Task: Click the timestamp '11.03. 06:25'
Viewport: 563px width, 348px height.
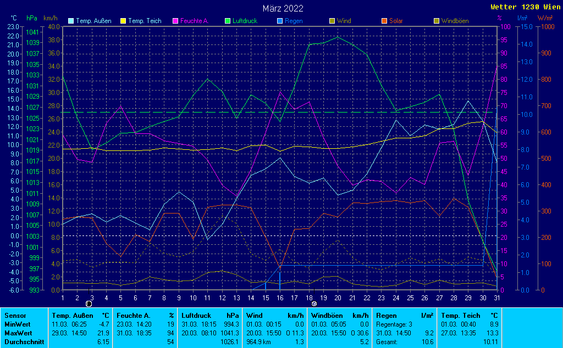Action: (69, 324)
